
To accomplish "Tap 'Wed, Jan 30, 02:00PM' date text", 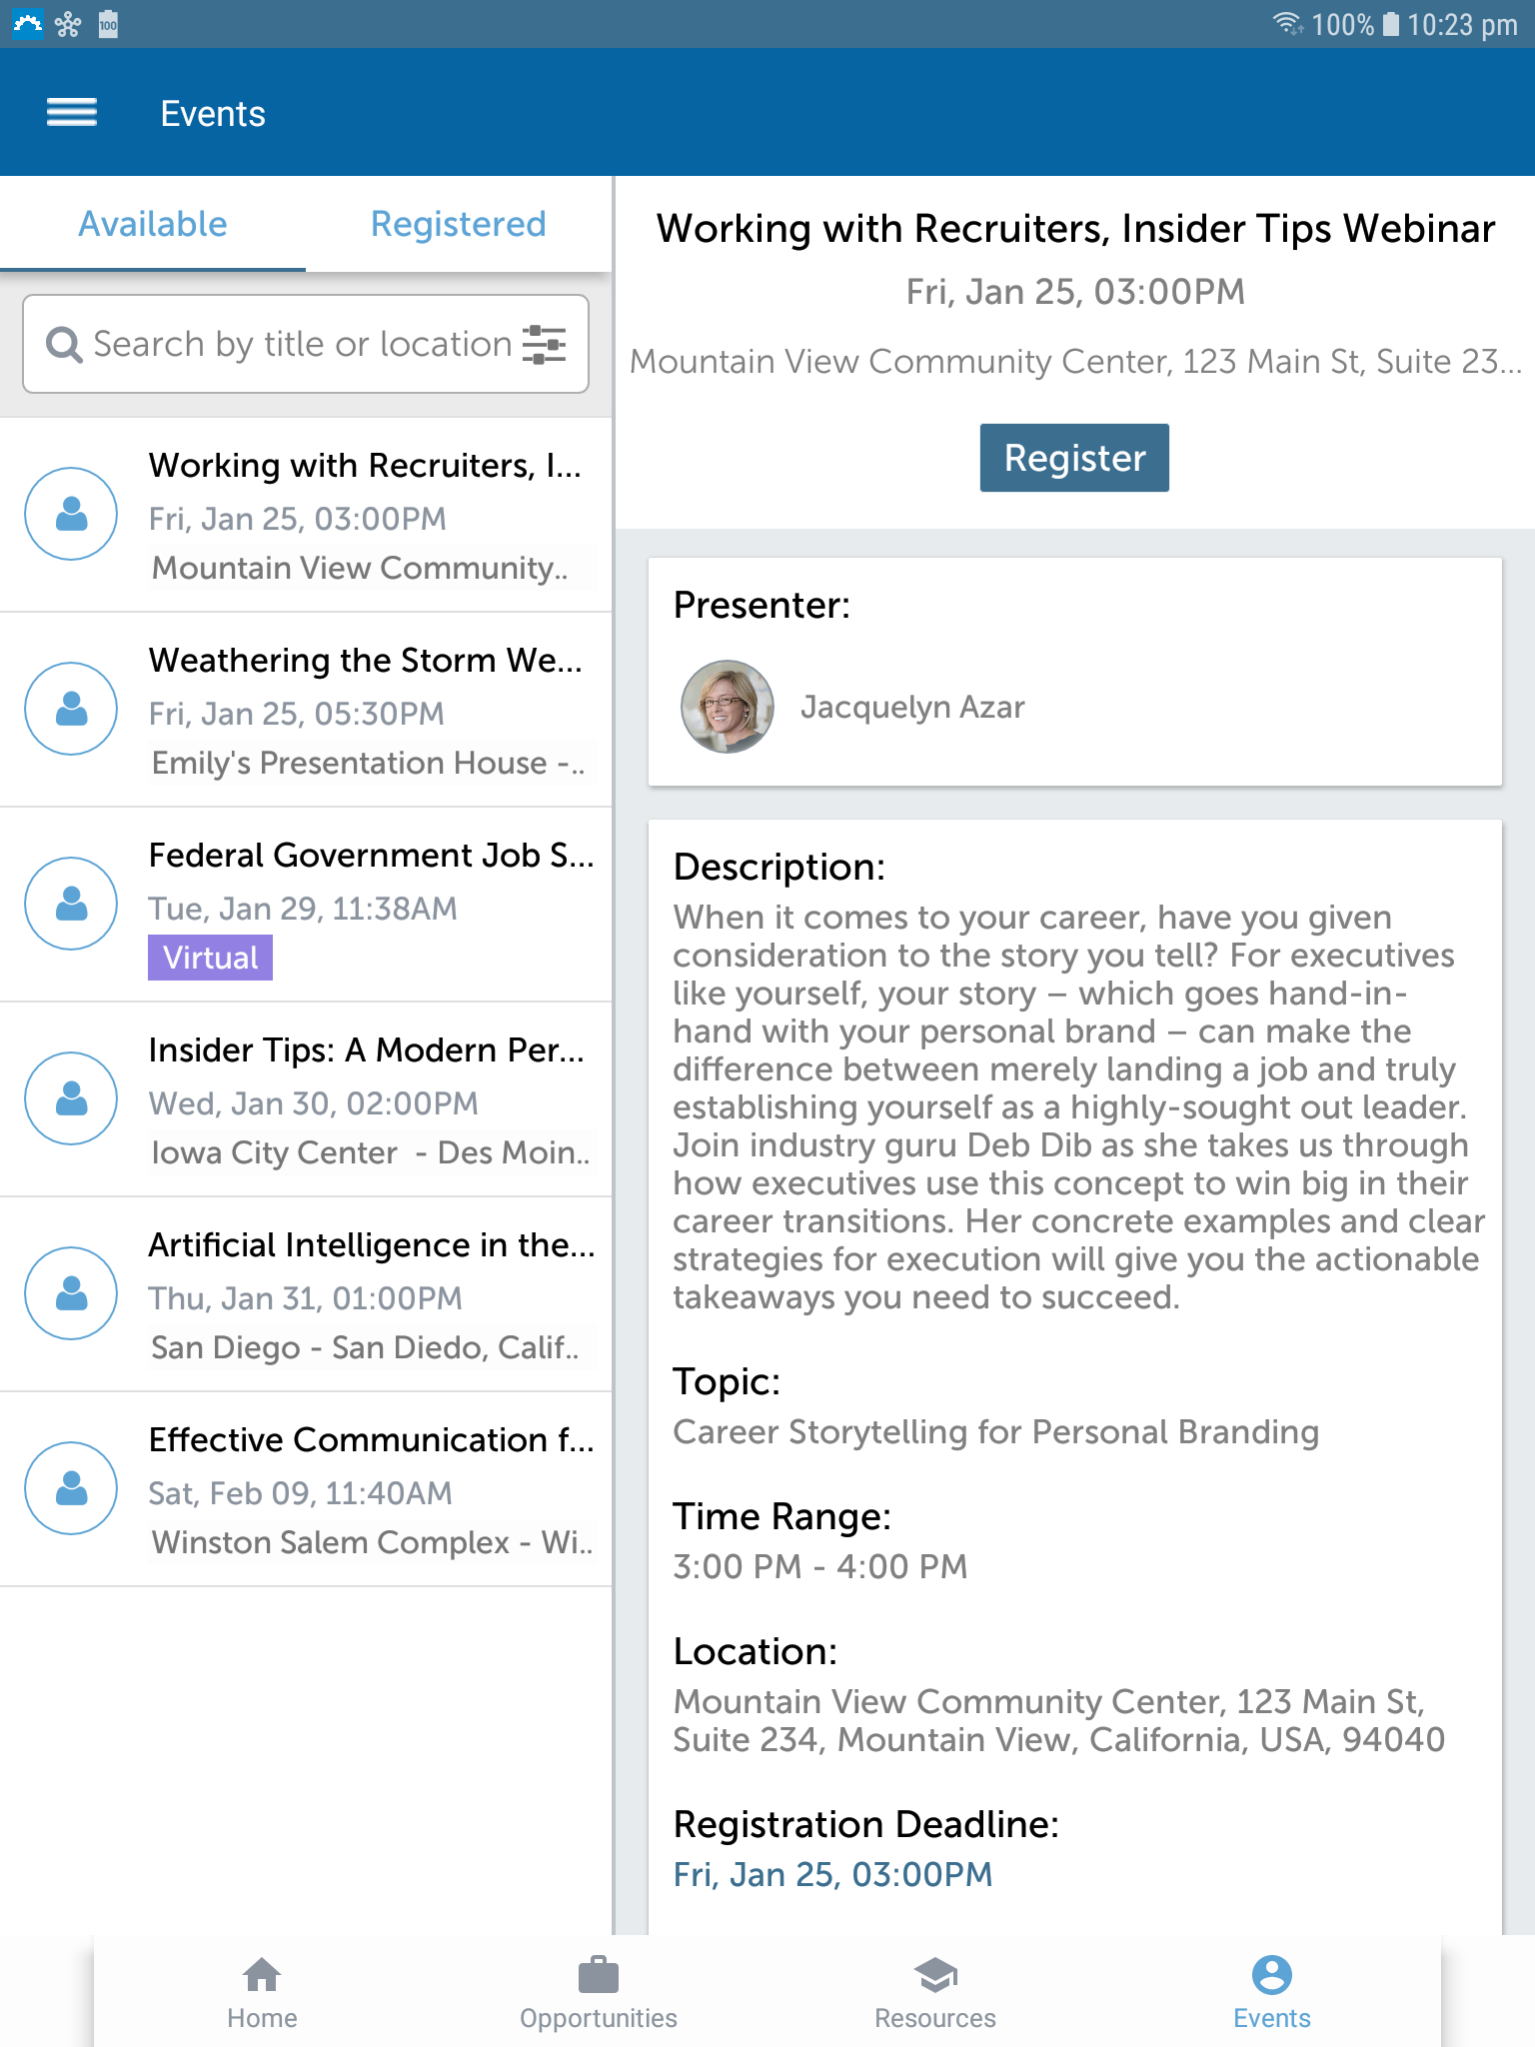I will pos(313,1103).
